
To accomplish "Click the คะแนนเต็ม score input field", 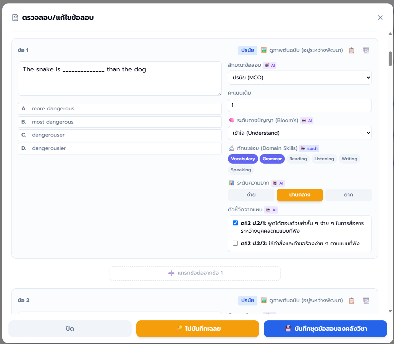I will point(300,105).
